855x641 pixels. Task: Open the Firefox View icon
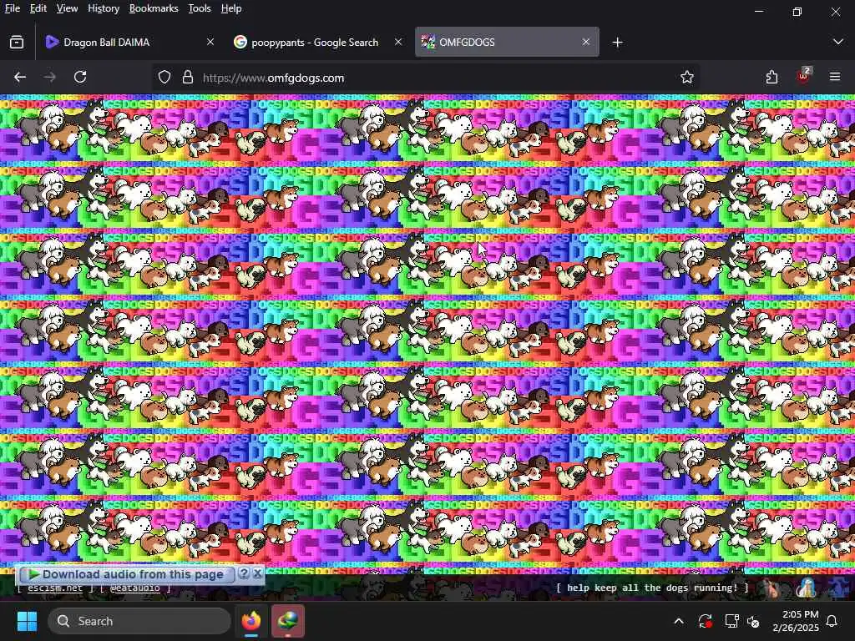click(x=17, y=42)
